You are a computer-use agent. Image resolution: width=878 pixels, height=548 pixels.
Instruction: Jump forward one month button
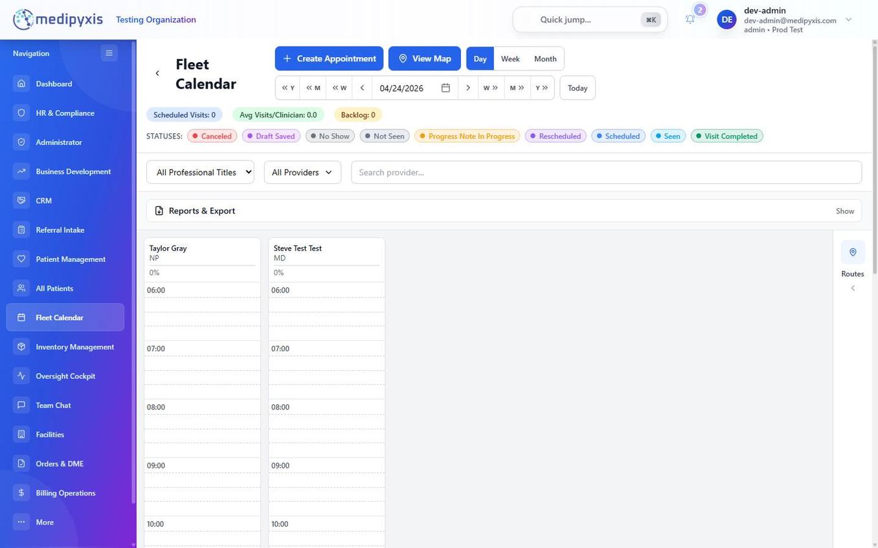[517, 88]
